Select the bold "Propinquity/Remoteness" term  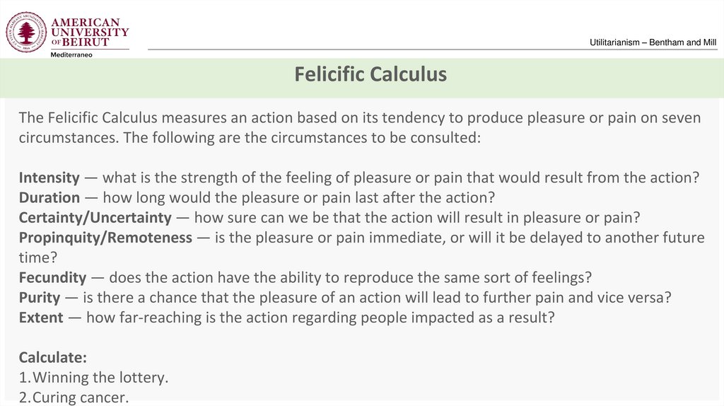click(x=105, y=238)
